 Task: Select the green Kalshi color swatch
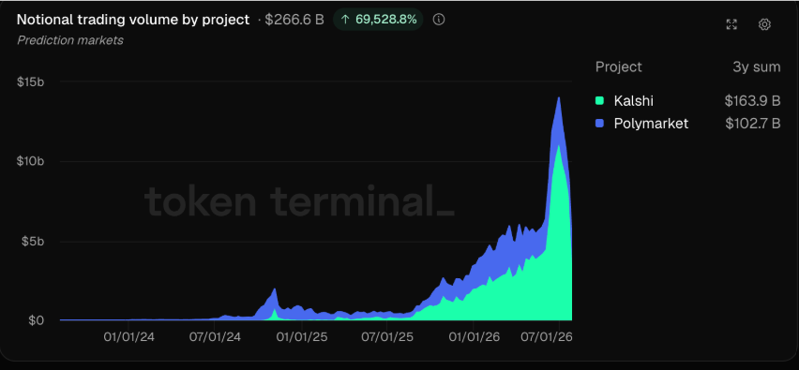pos(600,101)
